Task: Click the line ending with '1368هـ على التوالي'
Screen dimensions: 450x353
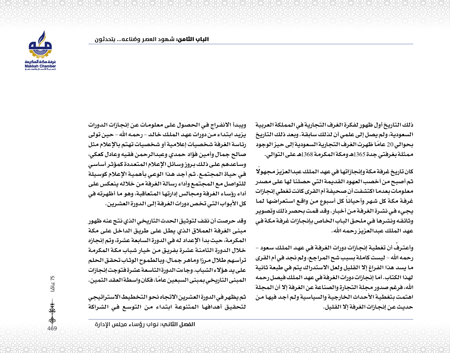Action: [x=339, y=154]
